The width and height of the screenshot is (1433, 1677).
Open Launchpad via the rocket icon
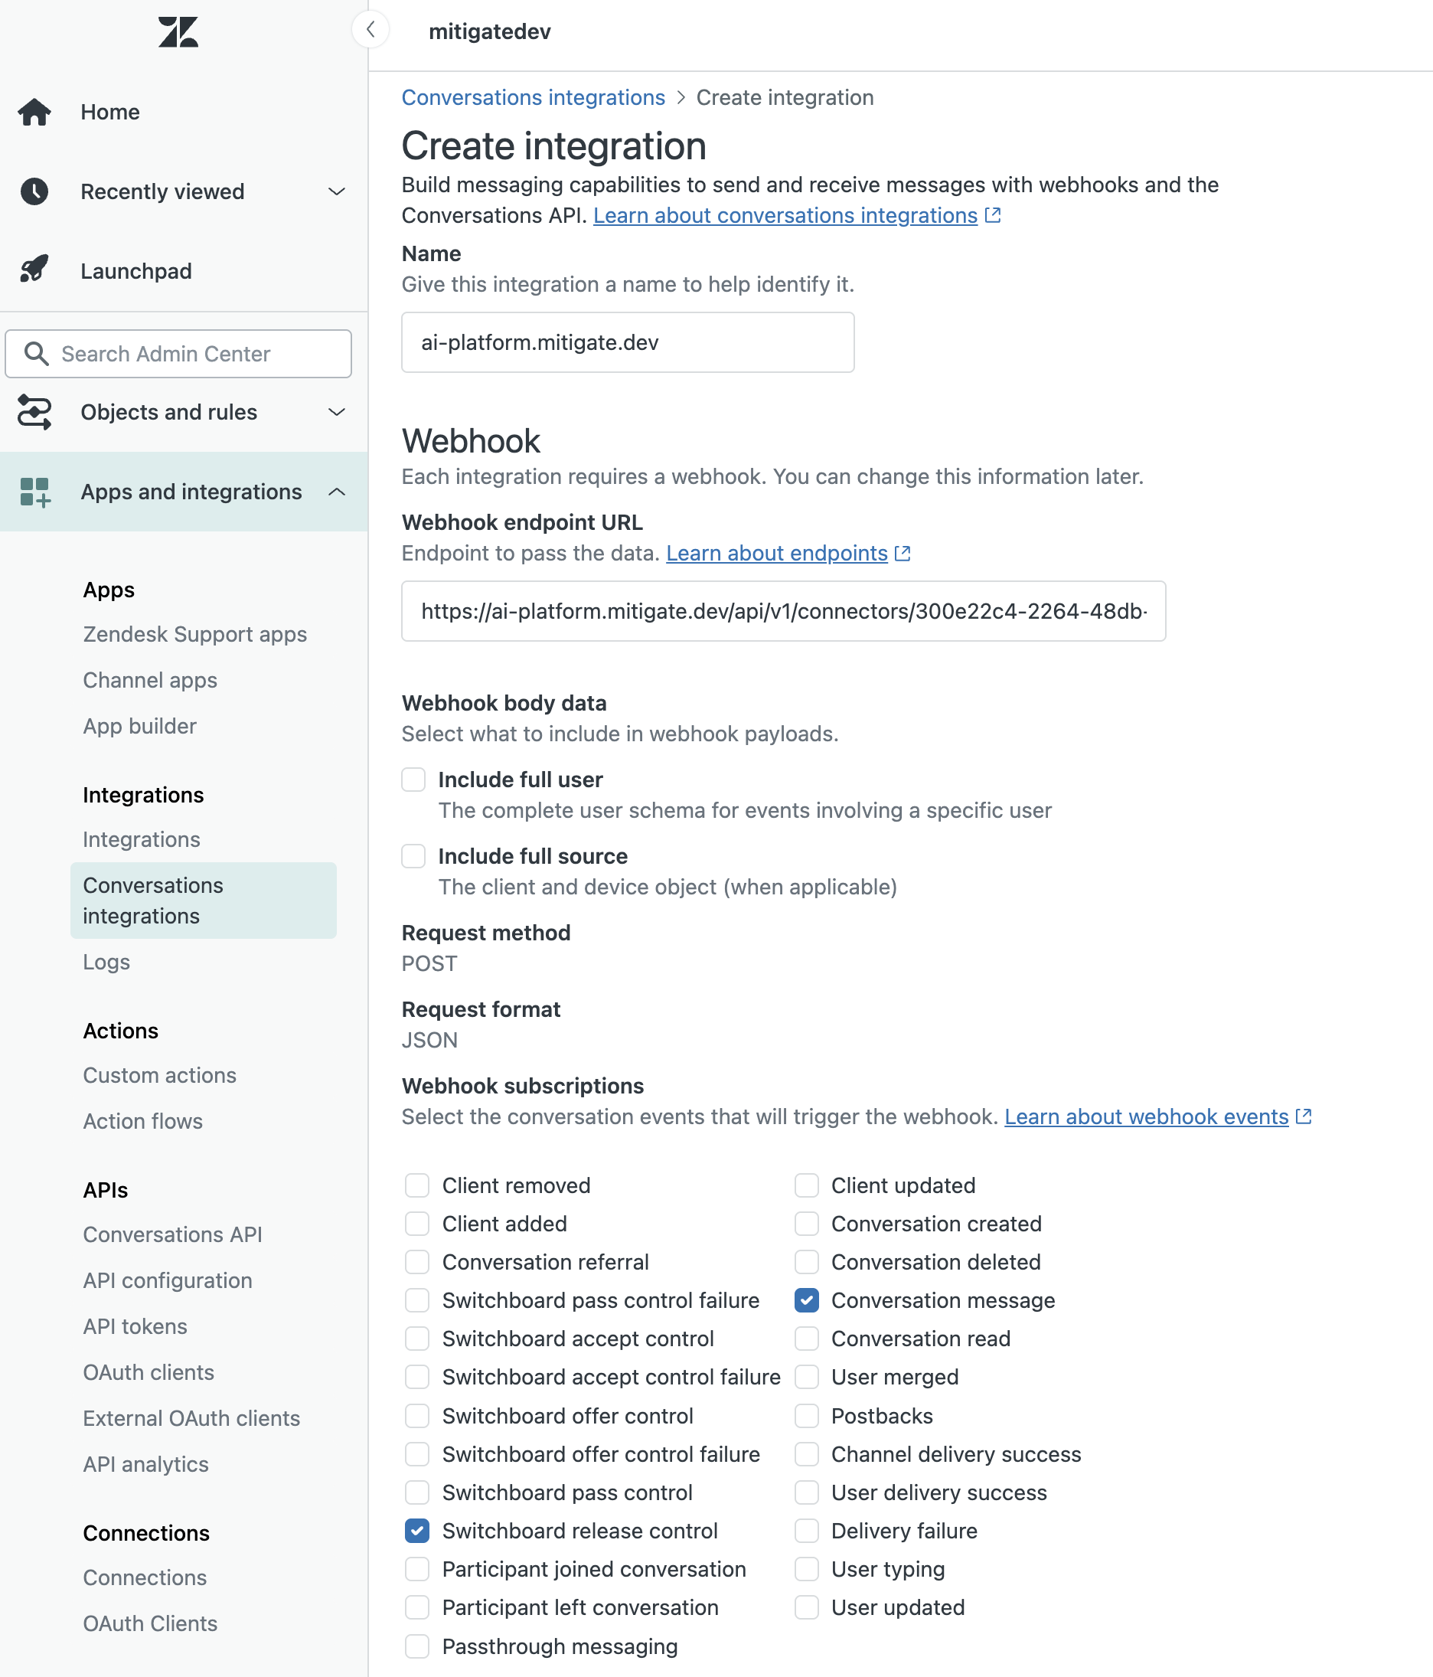[33, 270]
